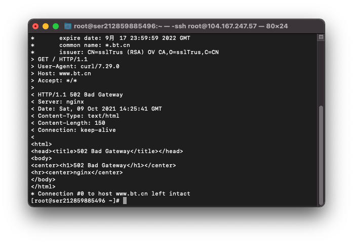Click the empty scrollbar track above the thumb
353x244 pixels.
tap(321, 73)
